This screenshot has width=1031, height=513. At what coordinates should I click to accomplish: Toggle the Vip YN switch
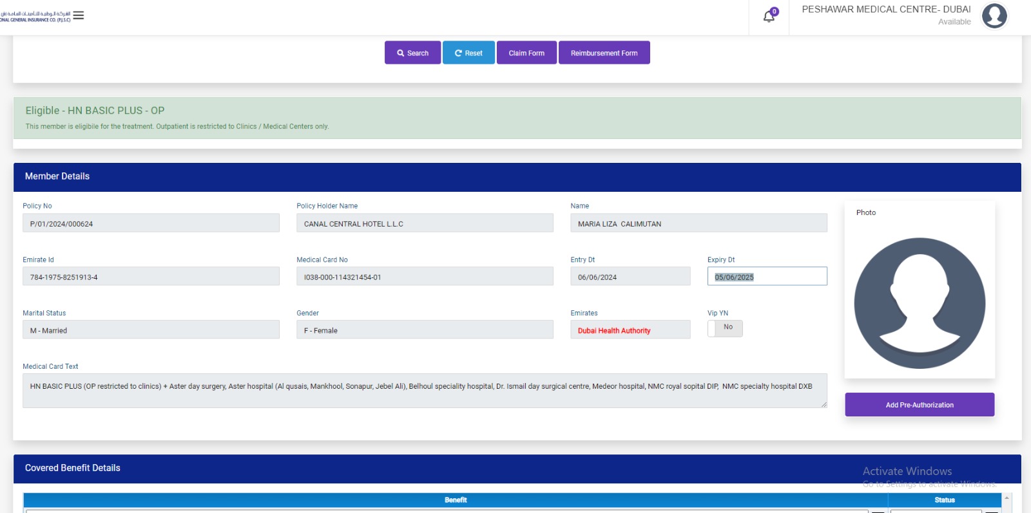coord(725,328)
